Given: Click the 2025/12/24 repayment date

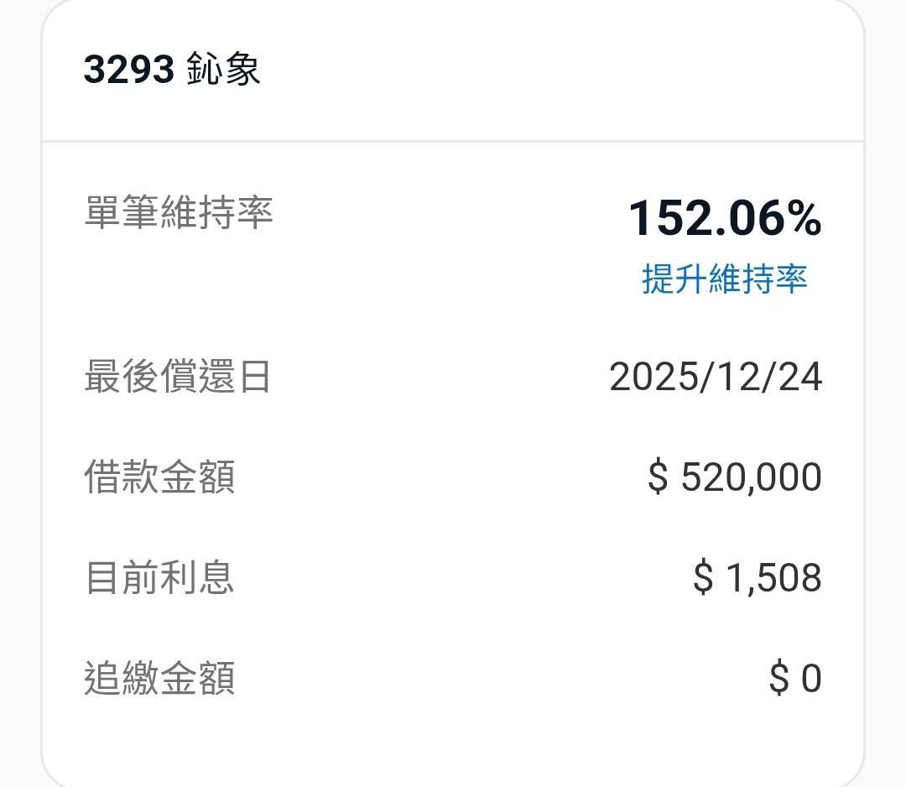Looking at the screenshot, I should 716,377.
